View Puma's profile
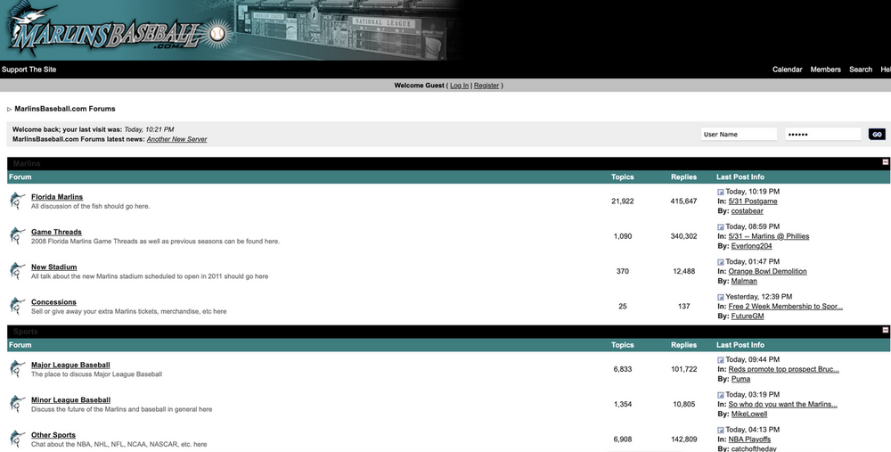The image size is (891, 452). (740, 379)
